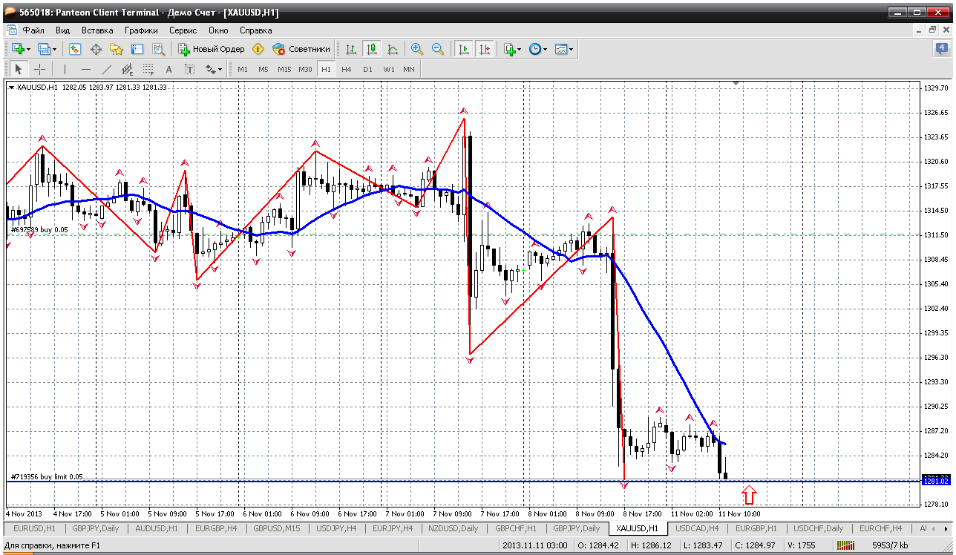The height and width of the screenshot is (555, 956).
Task: Switch chart to line chart type
Action: coord(393,49)
